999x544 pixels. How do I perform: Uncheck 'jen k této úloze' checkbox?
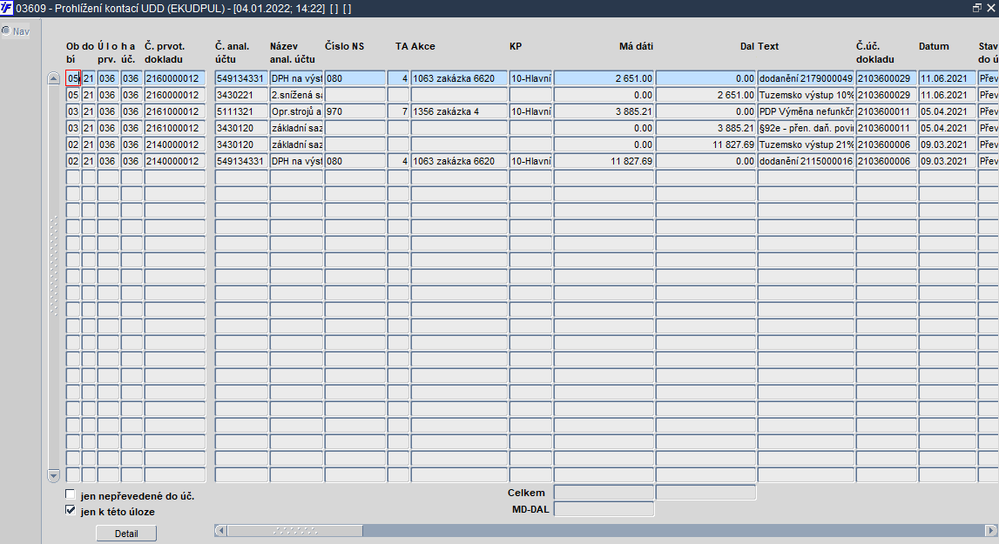point(70,510)
